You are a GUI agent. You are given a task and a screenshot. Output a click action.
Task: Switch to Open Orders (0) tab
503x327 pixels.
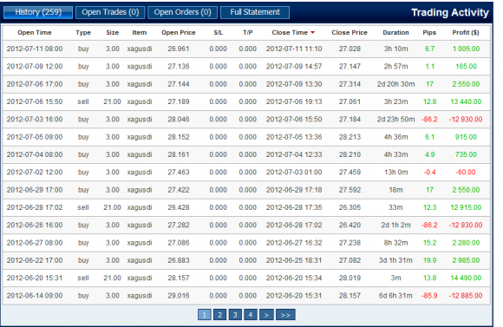(182, 12)
